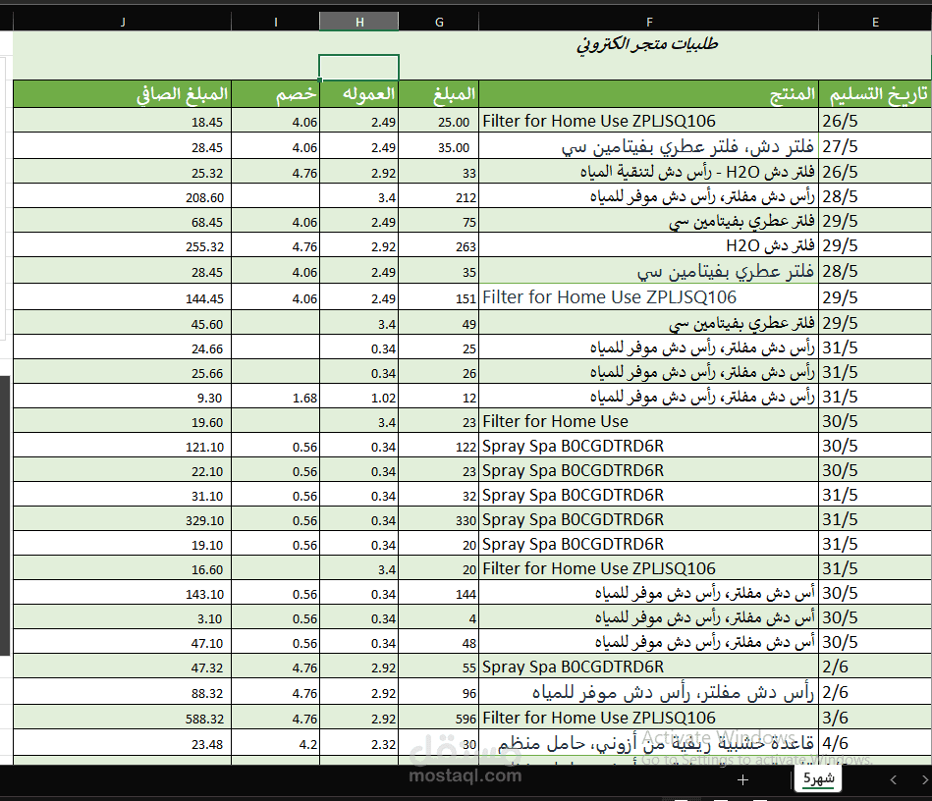Select the title cell طلبيات متجر الكتروني
The image size is (932, 801).
coord(648,44)
